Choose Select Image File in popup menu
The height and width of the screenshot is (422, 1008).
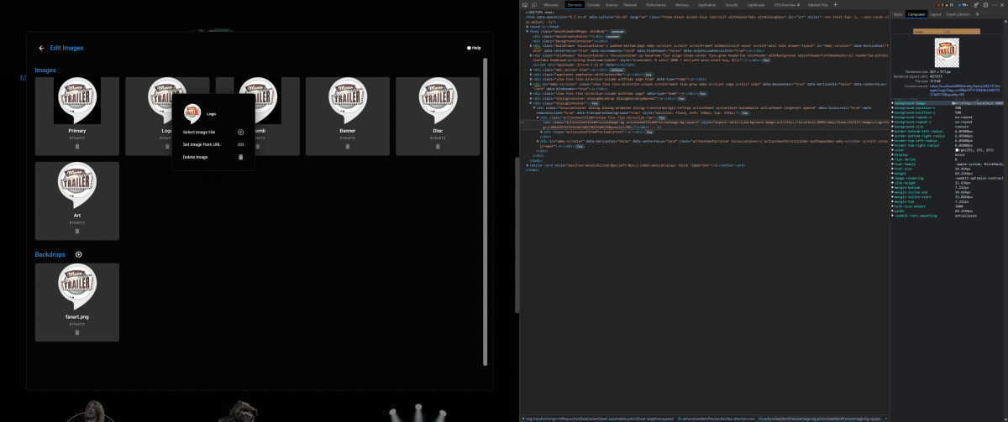213,132
